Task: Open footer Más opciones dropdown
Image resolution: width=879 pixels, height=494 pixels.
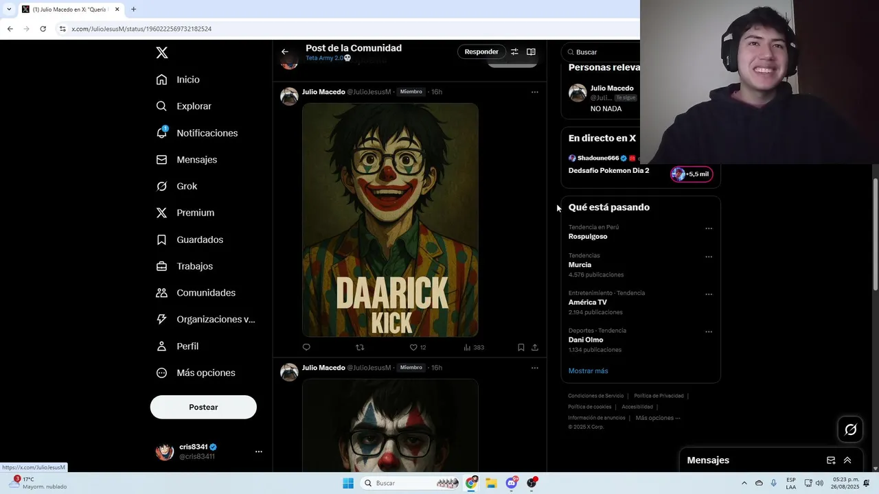Action: coord(658,418)
